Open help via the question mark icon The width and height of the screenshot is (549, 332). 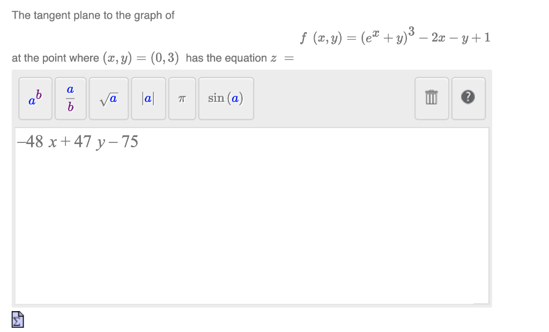pos(468,99)
